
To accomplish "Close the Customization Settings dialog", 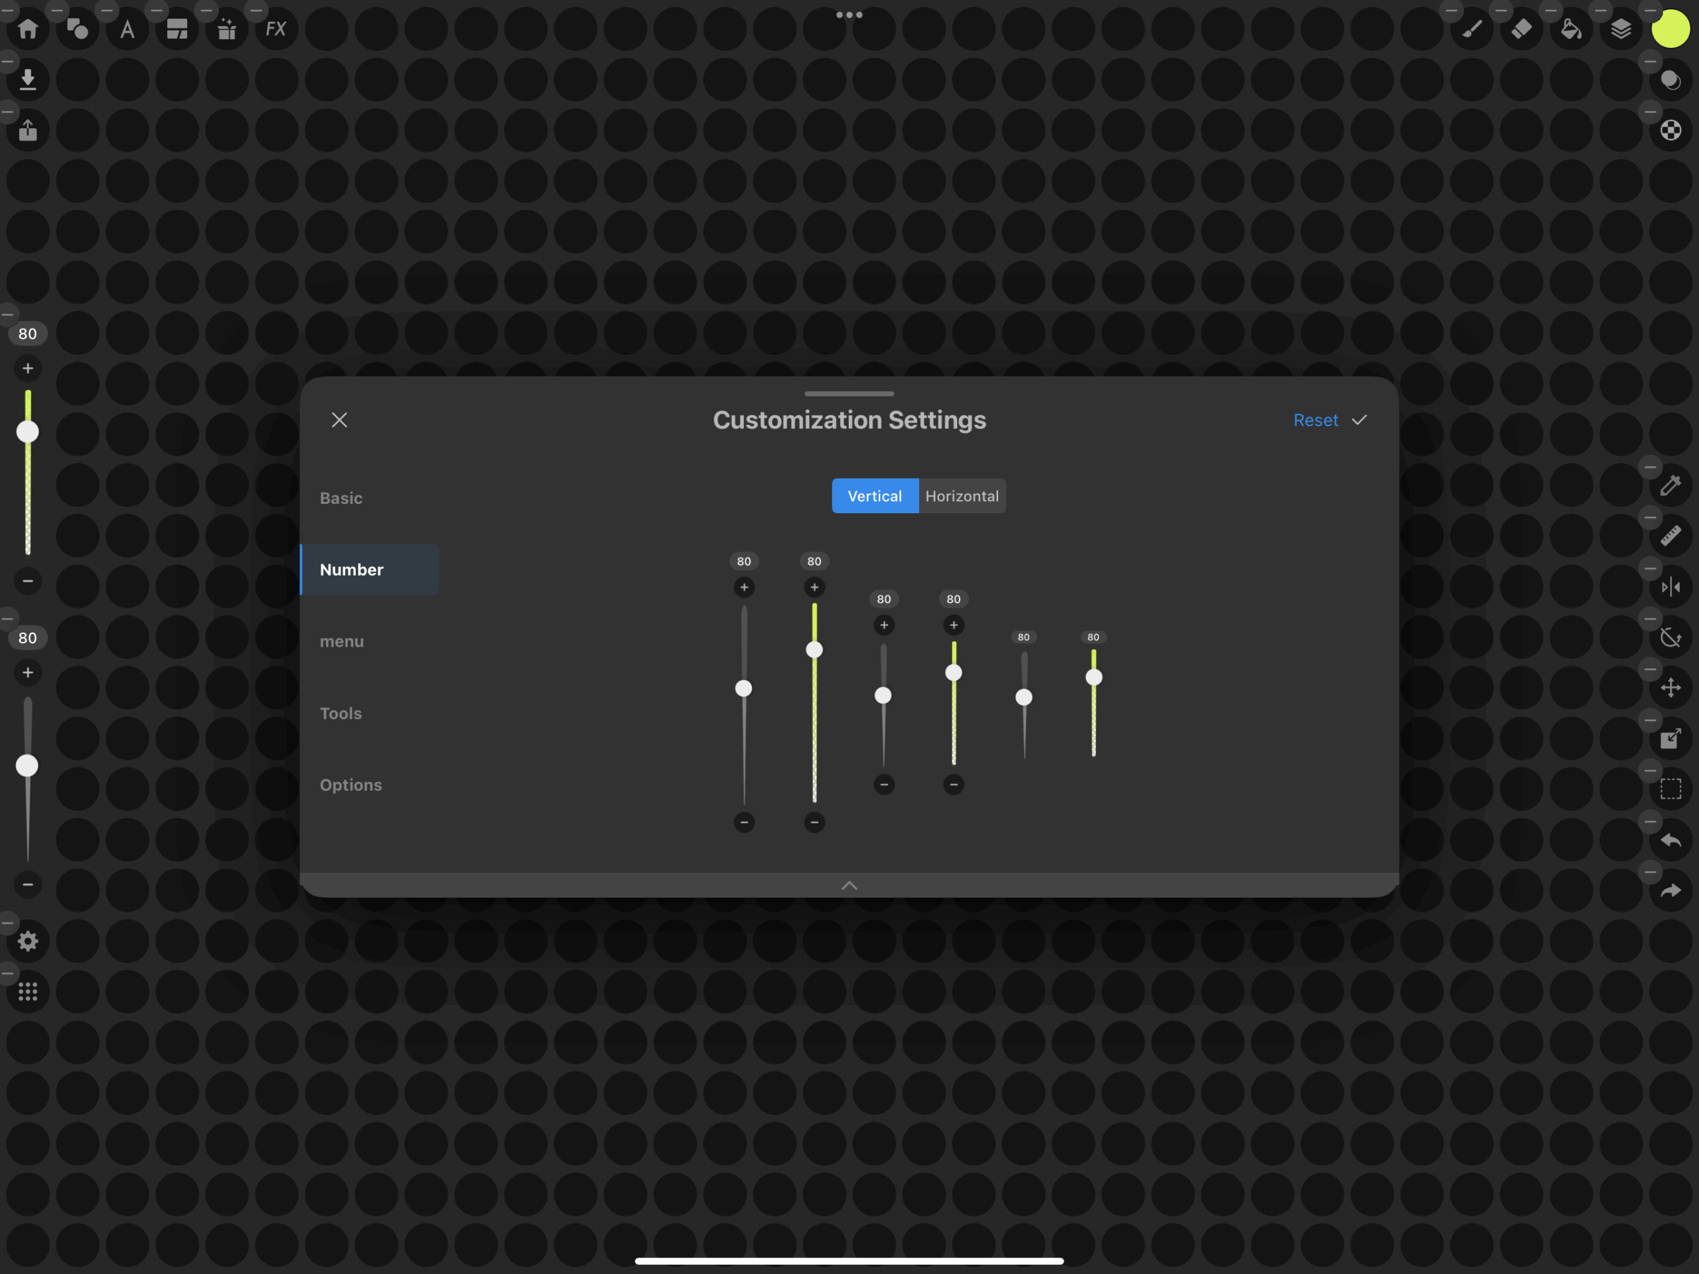I will pyautogui.click(x=340, y=420).
